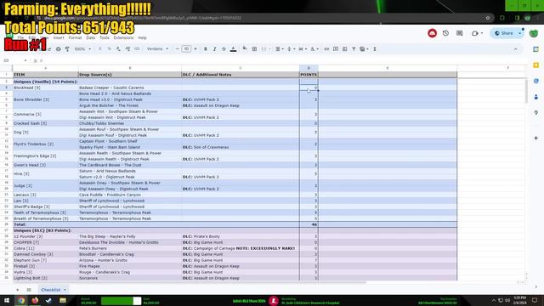Viewport: 544px width, 306px height.
Task: Open the version history clock icon
Action: click(445, 33)
